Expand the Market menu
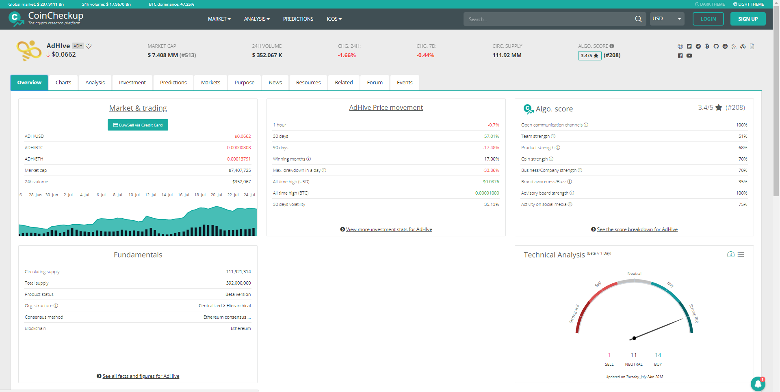 pos(219,19)
